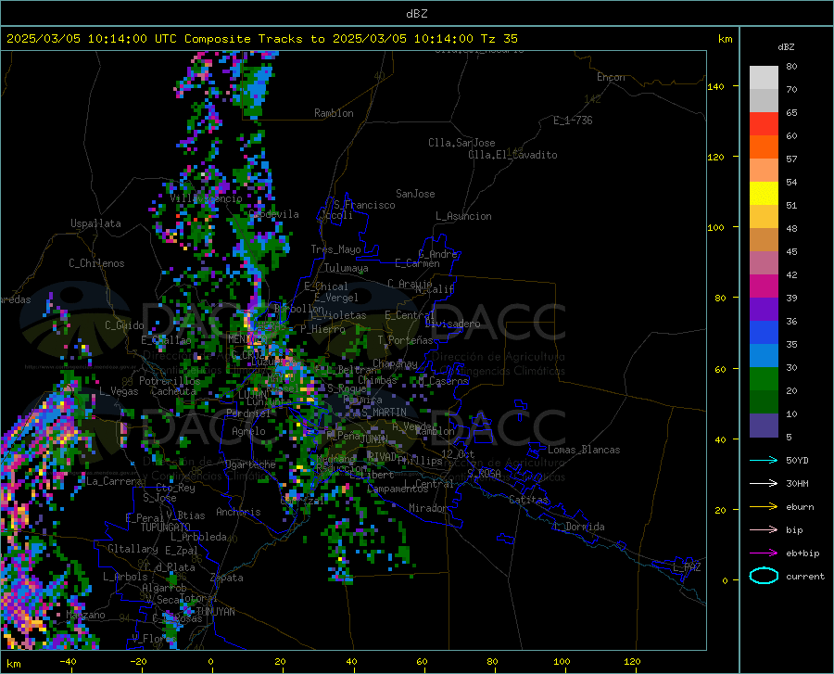
Task: Click the 140 km tick on vertical axis
Action: 715,86
